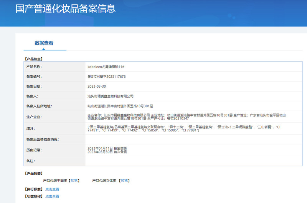
Task: Click the 【产品包装】 section heading
Action: (x=33, y=173)
